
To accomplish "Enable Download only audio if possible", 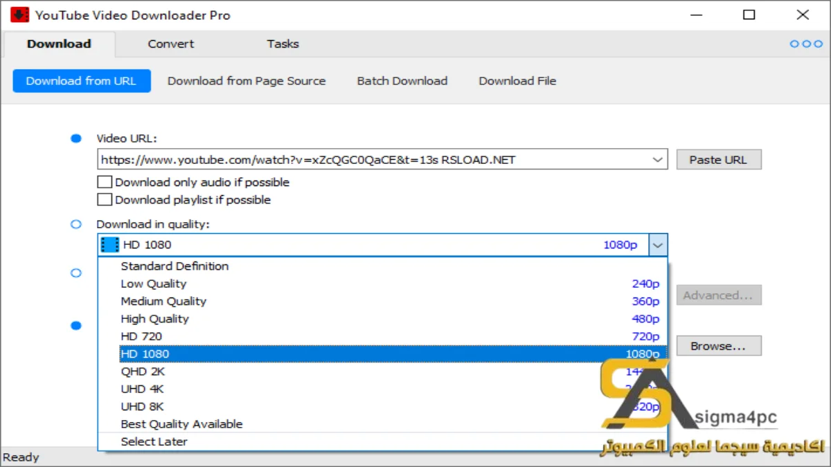I will point(105,183).
